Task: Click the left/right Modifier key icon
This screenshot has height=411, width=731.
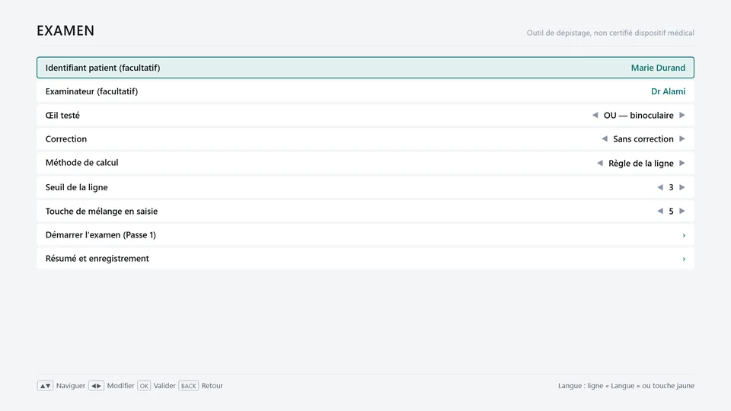Action: point(96,386)
